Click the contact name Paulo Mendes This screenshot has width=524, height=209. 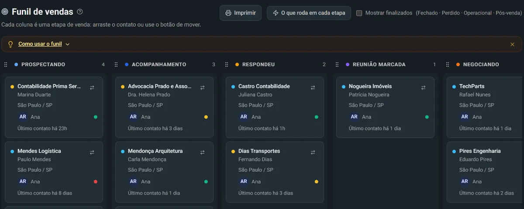click(x=34, y=159)
